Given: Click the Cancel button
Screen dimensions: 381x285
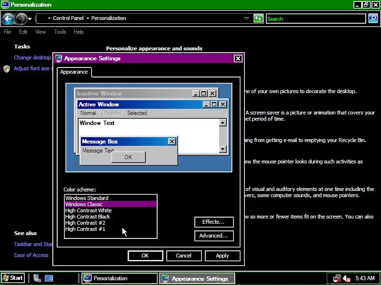Looking at the screenshot, I should pyautogui.click(x=184, y=256).
